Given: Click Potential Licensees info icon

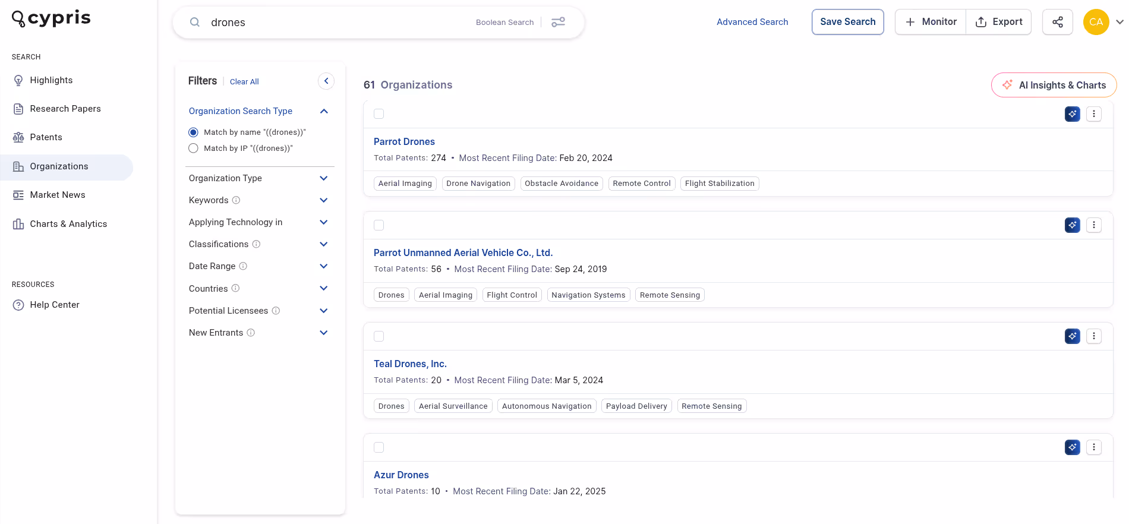Looking at the screenshot, I should [276, 311].
